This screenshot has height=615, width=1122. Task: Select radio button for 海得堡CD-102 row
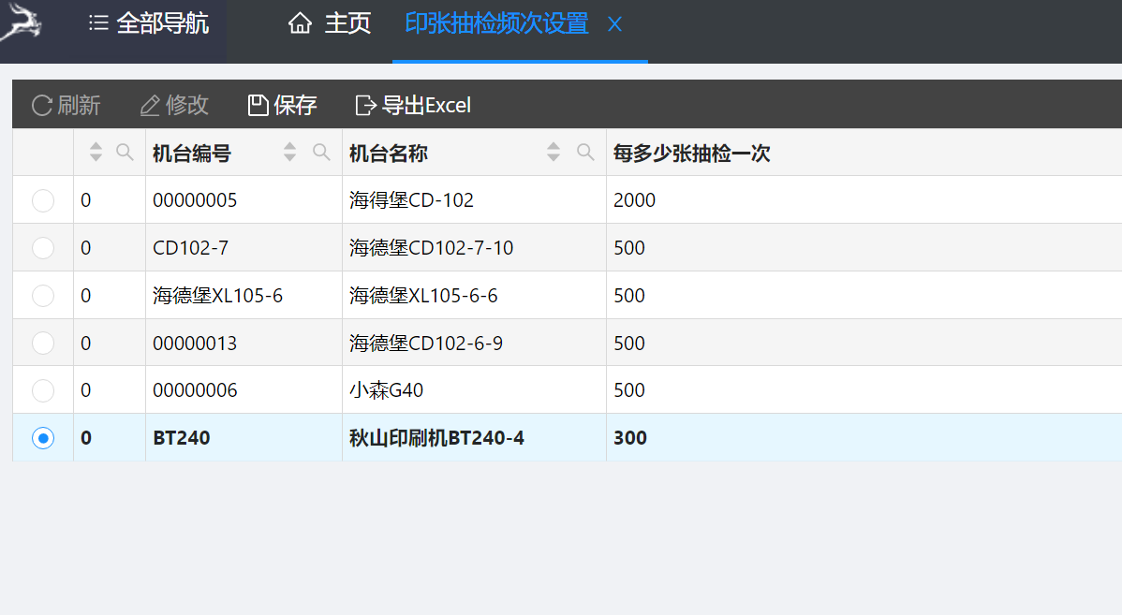click(43, 200)
